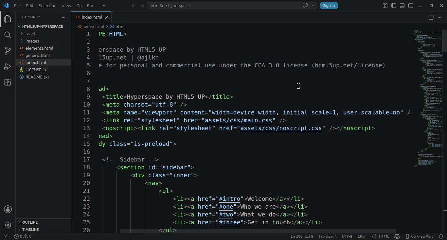The height and width of the screenshot is (240, 447).
Task: Open the View menu
Action: (66, 6)
